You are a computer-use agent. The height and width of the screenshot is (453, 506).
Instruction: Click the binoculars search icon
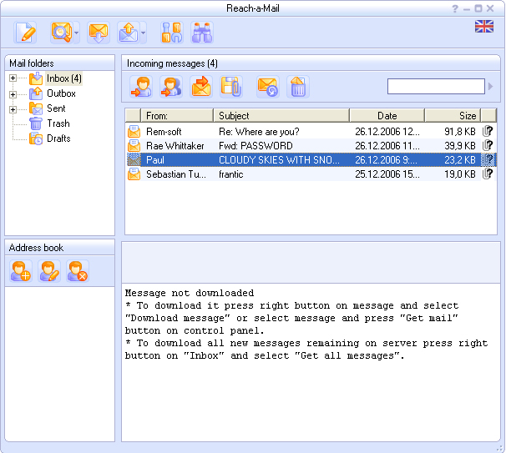pos(202,33)
